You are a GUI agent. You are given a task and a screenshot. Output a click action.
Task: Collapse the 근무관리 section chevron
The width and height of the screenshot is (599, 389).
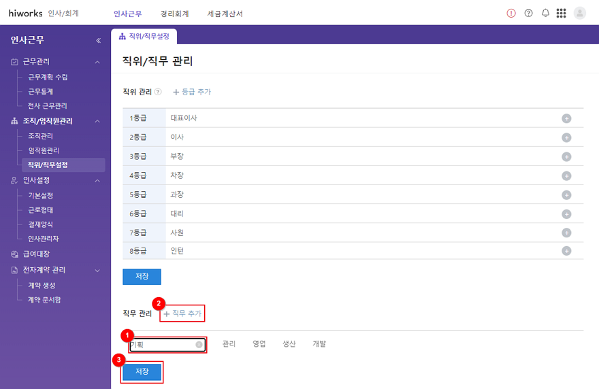[97, 62]
